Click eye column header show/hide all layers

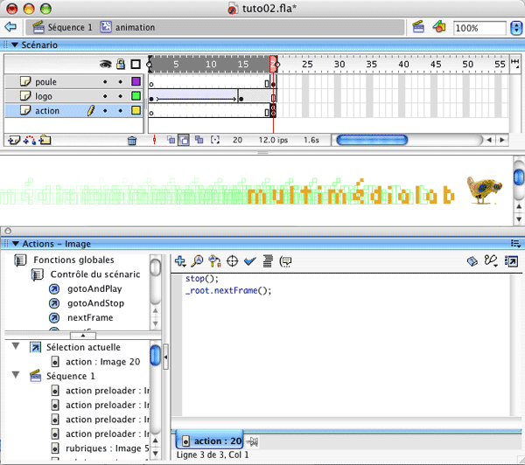click(x=106, y=64)
